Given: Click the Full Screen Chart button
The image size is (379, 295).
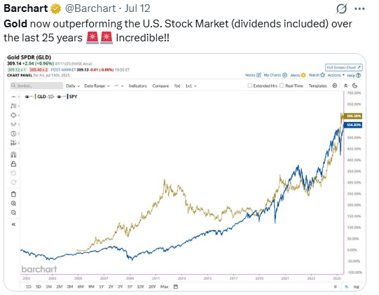Looking at the screenshot, I should (343, 67).
